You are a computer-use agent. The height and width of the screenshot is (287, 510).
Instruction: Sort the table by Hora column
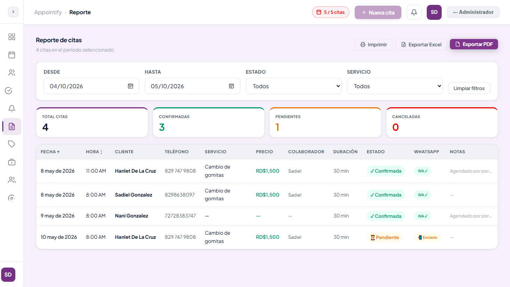click(x=94, y=152)
